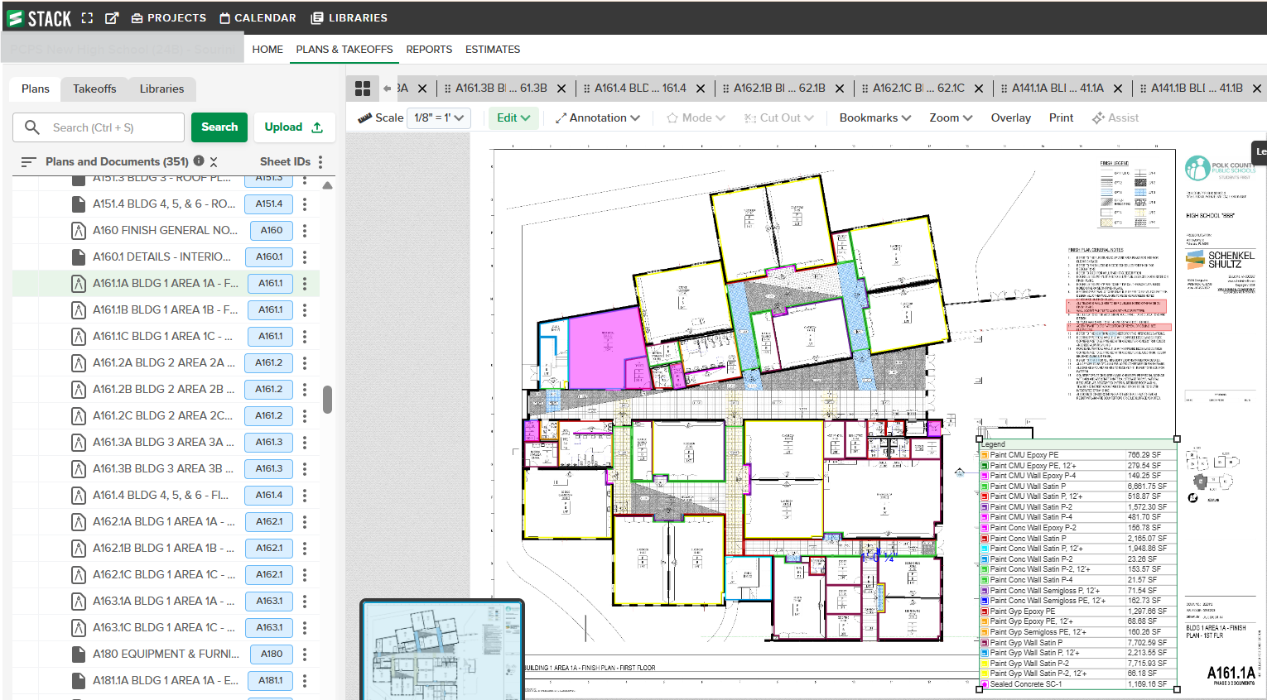
Task: Switch to the Takeoffs tab
Action: (94, 89)
